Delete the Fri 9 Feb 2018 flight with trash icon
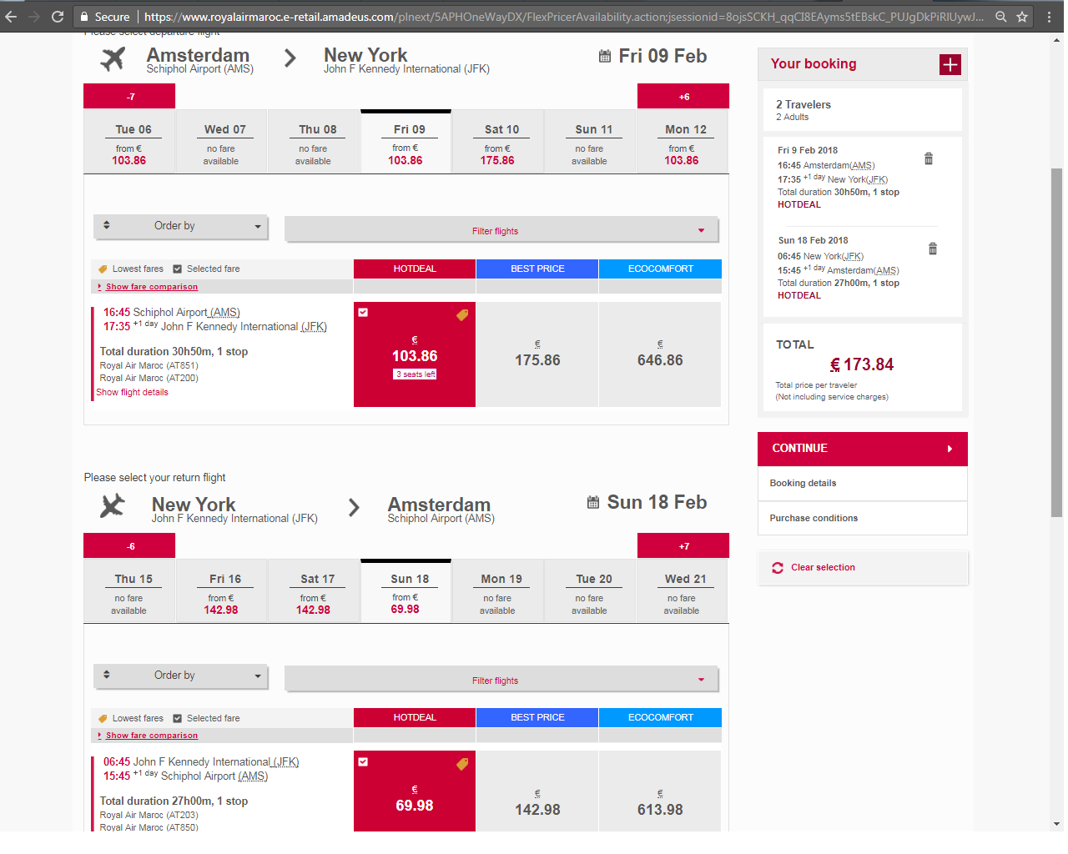 pyautogui.click(x=929, y=158)
